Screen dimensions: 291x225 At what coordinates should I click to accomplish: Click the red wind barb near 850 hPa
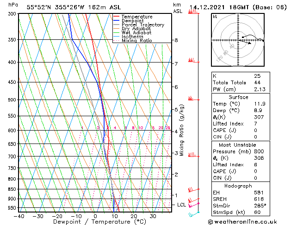tap(193, 190)
